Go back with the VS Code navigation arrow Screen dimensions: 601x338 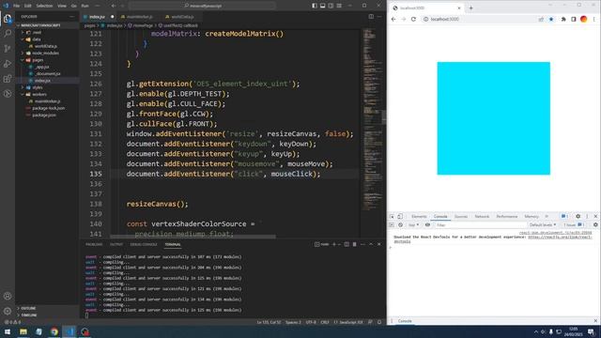pyautogui.click(x=114, y=6)
